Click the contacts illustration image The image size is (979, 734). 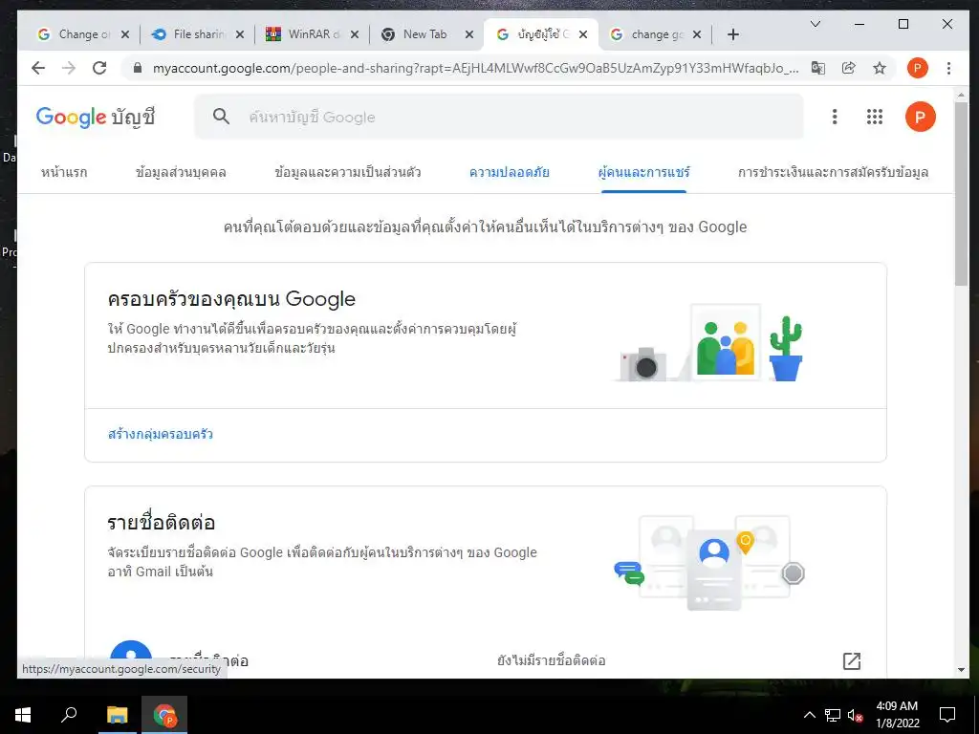point(710,562)
